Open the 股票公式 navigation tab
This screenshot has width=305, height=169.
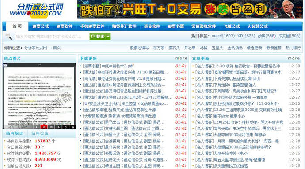(41, 26)
